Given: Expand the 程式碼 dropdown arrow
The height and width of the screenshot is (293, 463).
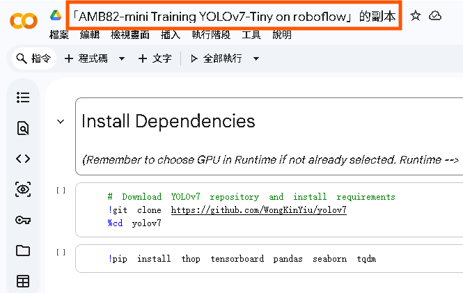Looking at the screenshot, I should tap(122, 58).
